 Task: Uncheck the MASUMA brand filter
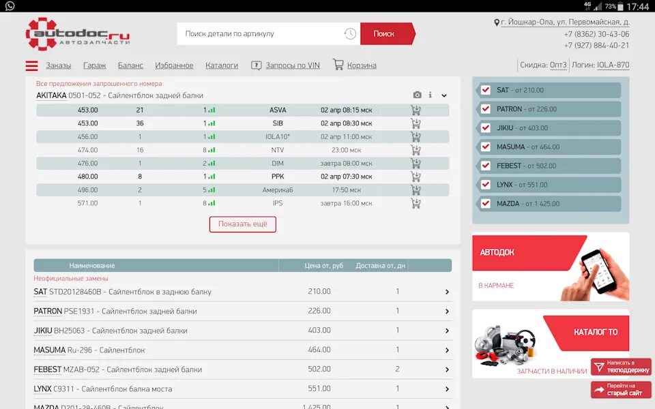(485, 147)
